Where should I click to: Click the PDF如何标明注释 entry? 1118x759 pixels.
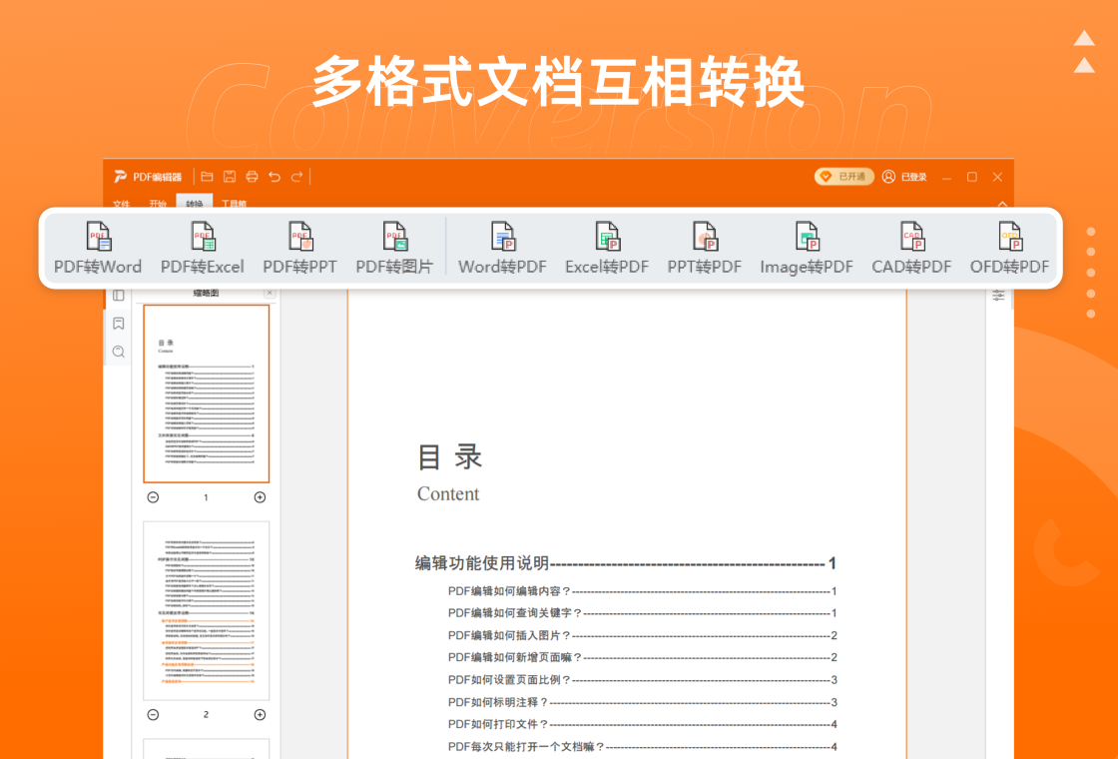643,703
